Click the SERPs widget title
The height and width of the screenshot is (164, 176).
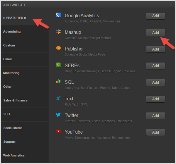tap(72, 65)
